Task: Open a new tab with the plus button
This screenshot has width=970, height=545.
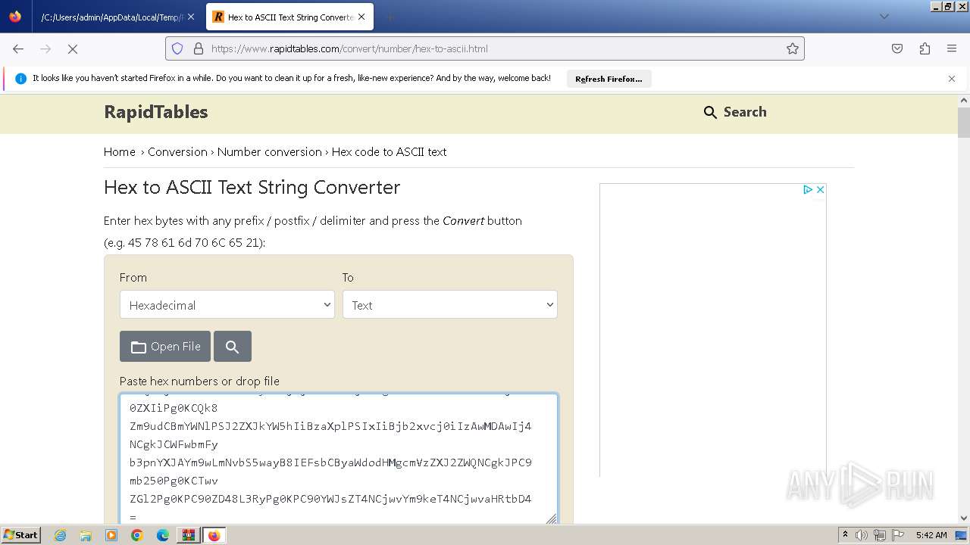Action: coord(390,17)
